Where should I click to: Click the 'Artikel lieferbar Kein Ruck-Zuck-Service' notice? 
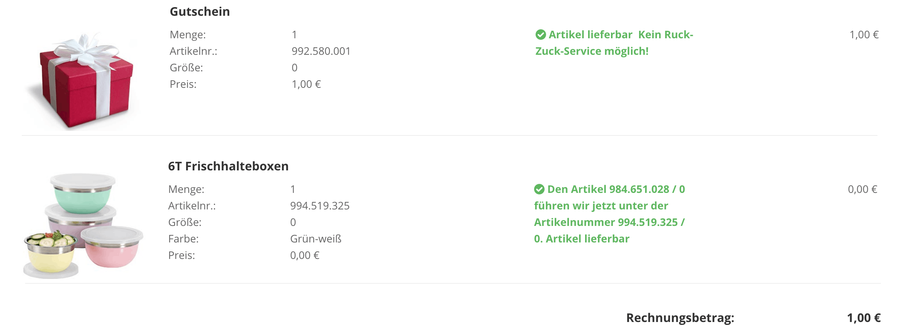pos(614,43)
